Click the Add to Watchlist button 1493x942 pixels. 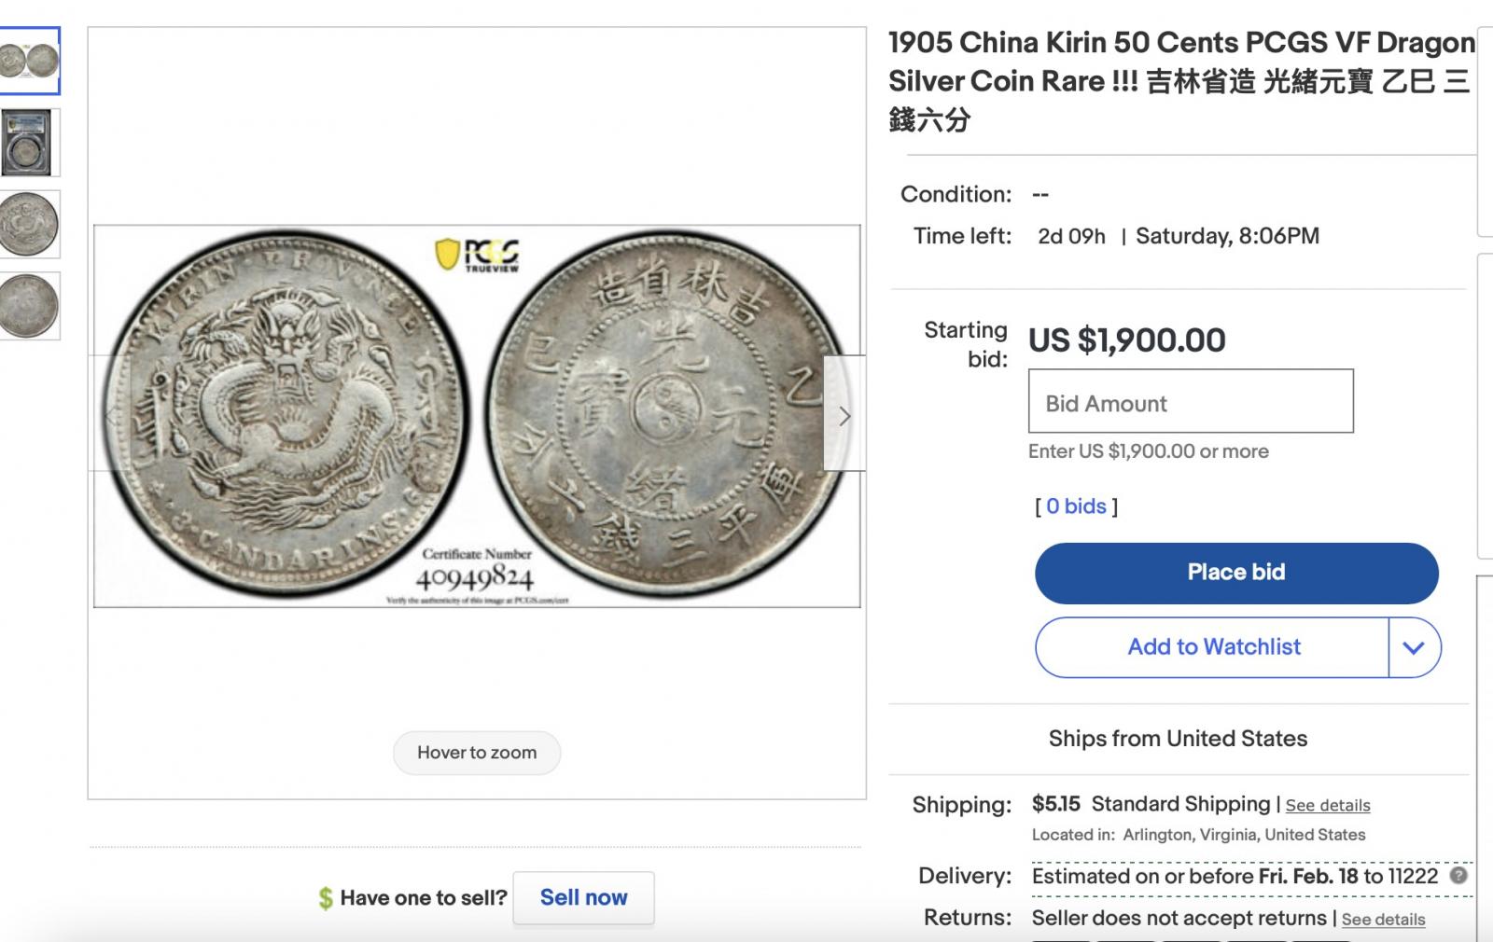pos(1213,647)
